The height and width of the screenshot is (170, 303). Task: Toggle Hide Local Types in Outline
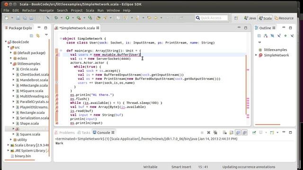[292, 36]
